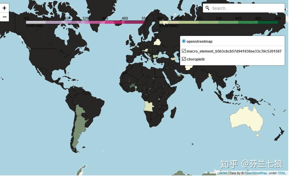Viewport: 290px width, 176px height.
Task: Click the green world data2 color scale
Action: click(x=219, y=22)
